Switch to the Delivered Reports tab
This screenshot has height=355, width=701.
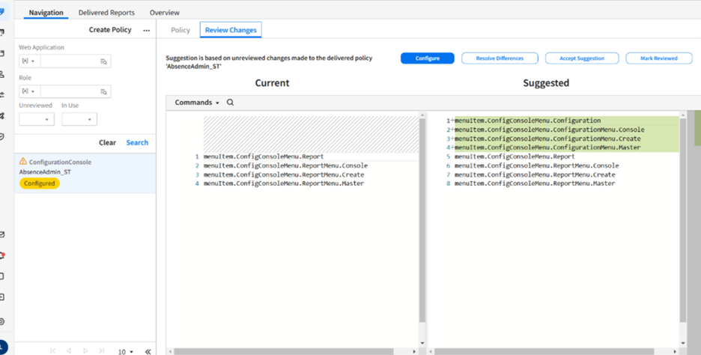106,13
